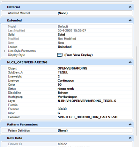Click the Kleur value G
This screenshot has width=139, height=147.
tap(59, 113)
